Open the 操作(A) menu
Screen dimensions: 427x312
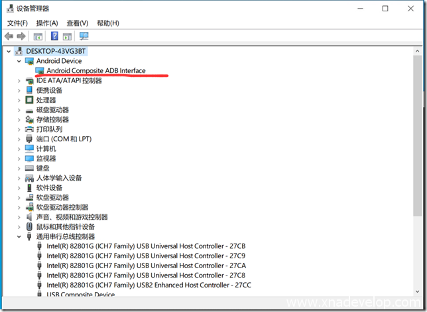[x=47, y=23]
